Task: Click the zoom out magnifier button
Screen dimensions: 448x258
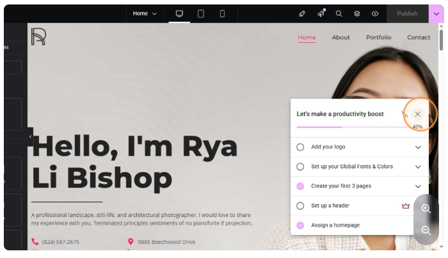Action: (426, 230)
